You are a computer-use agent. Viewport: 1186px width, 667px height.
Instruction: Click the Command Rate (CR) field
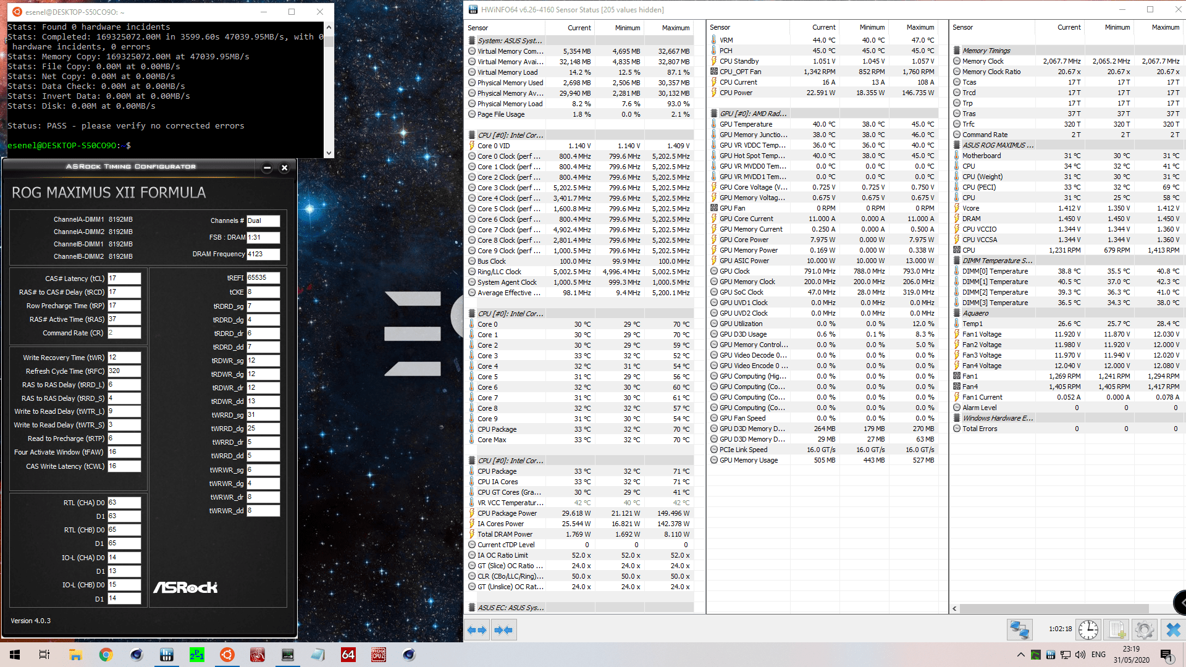pos(124,333)
